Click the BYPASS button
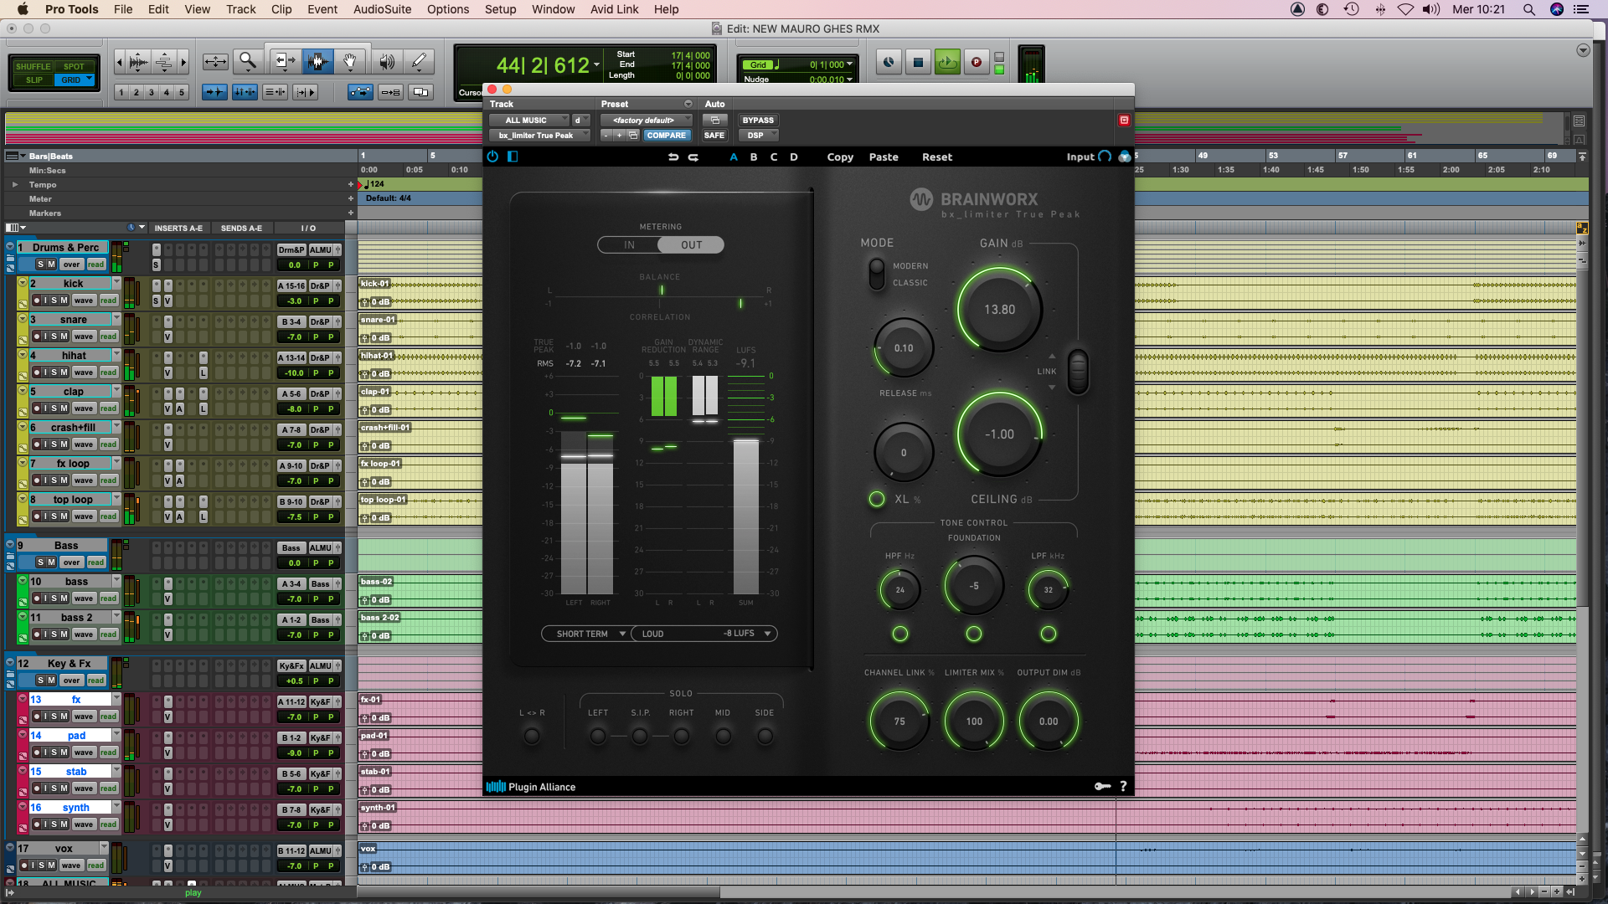Image resolution: width=1608 pixels, height=904 pixels. [x=758, y=121]
